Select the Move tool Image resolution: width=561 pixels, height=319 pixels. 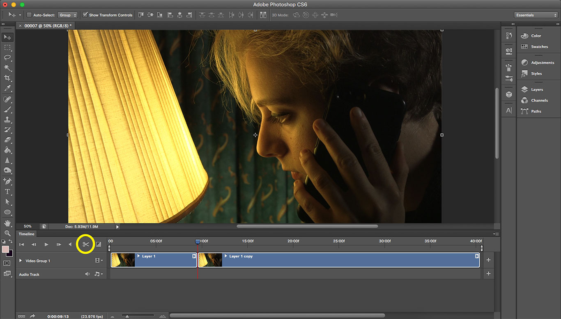point(7,37)
